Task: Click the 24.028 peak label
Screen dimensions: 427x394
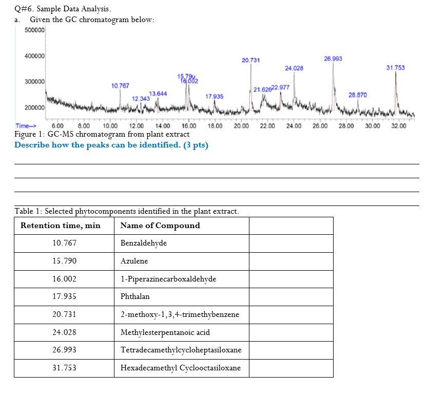Action: (295, 68)
